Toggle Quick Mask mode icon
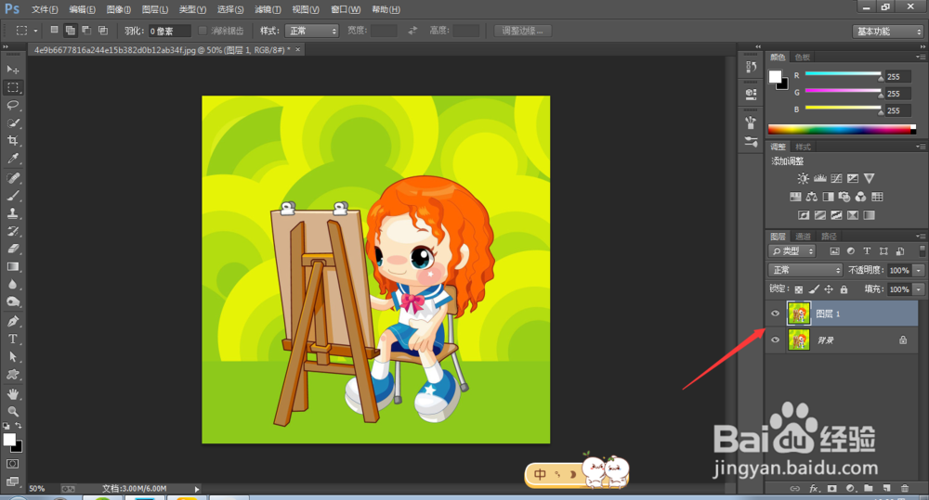929x500 pixels. point(12,464)
